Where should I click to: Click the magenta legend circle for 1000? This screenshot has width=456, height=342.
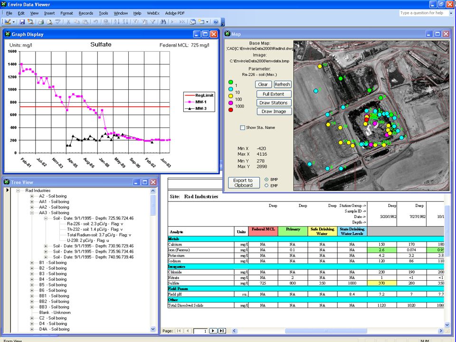point(231,103)
